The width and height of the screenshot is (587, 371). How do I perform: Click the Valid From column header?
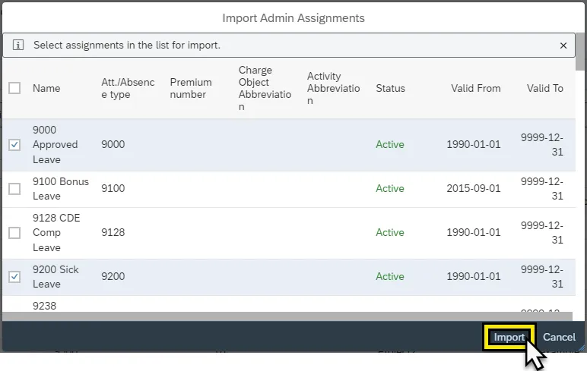click(x=475, y=88)
